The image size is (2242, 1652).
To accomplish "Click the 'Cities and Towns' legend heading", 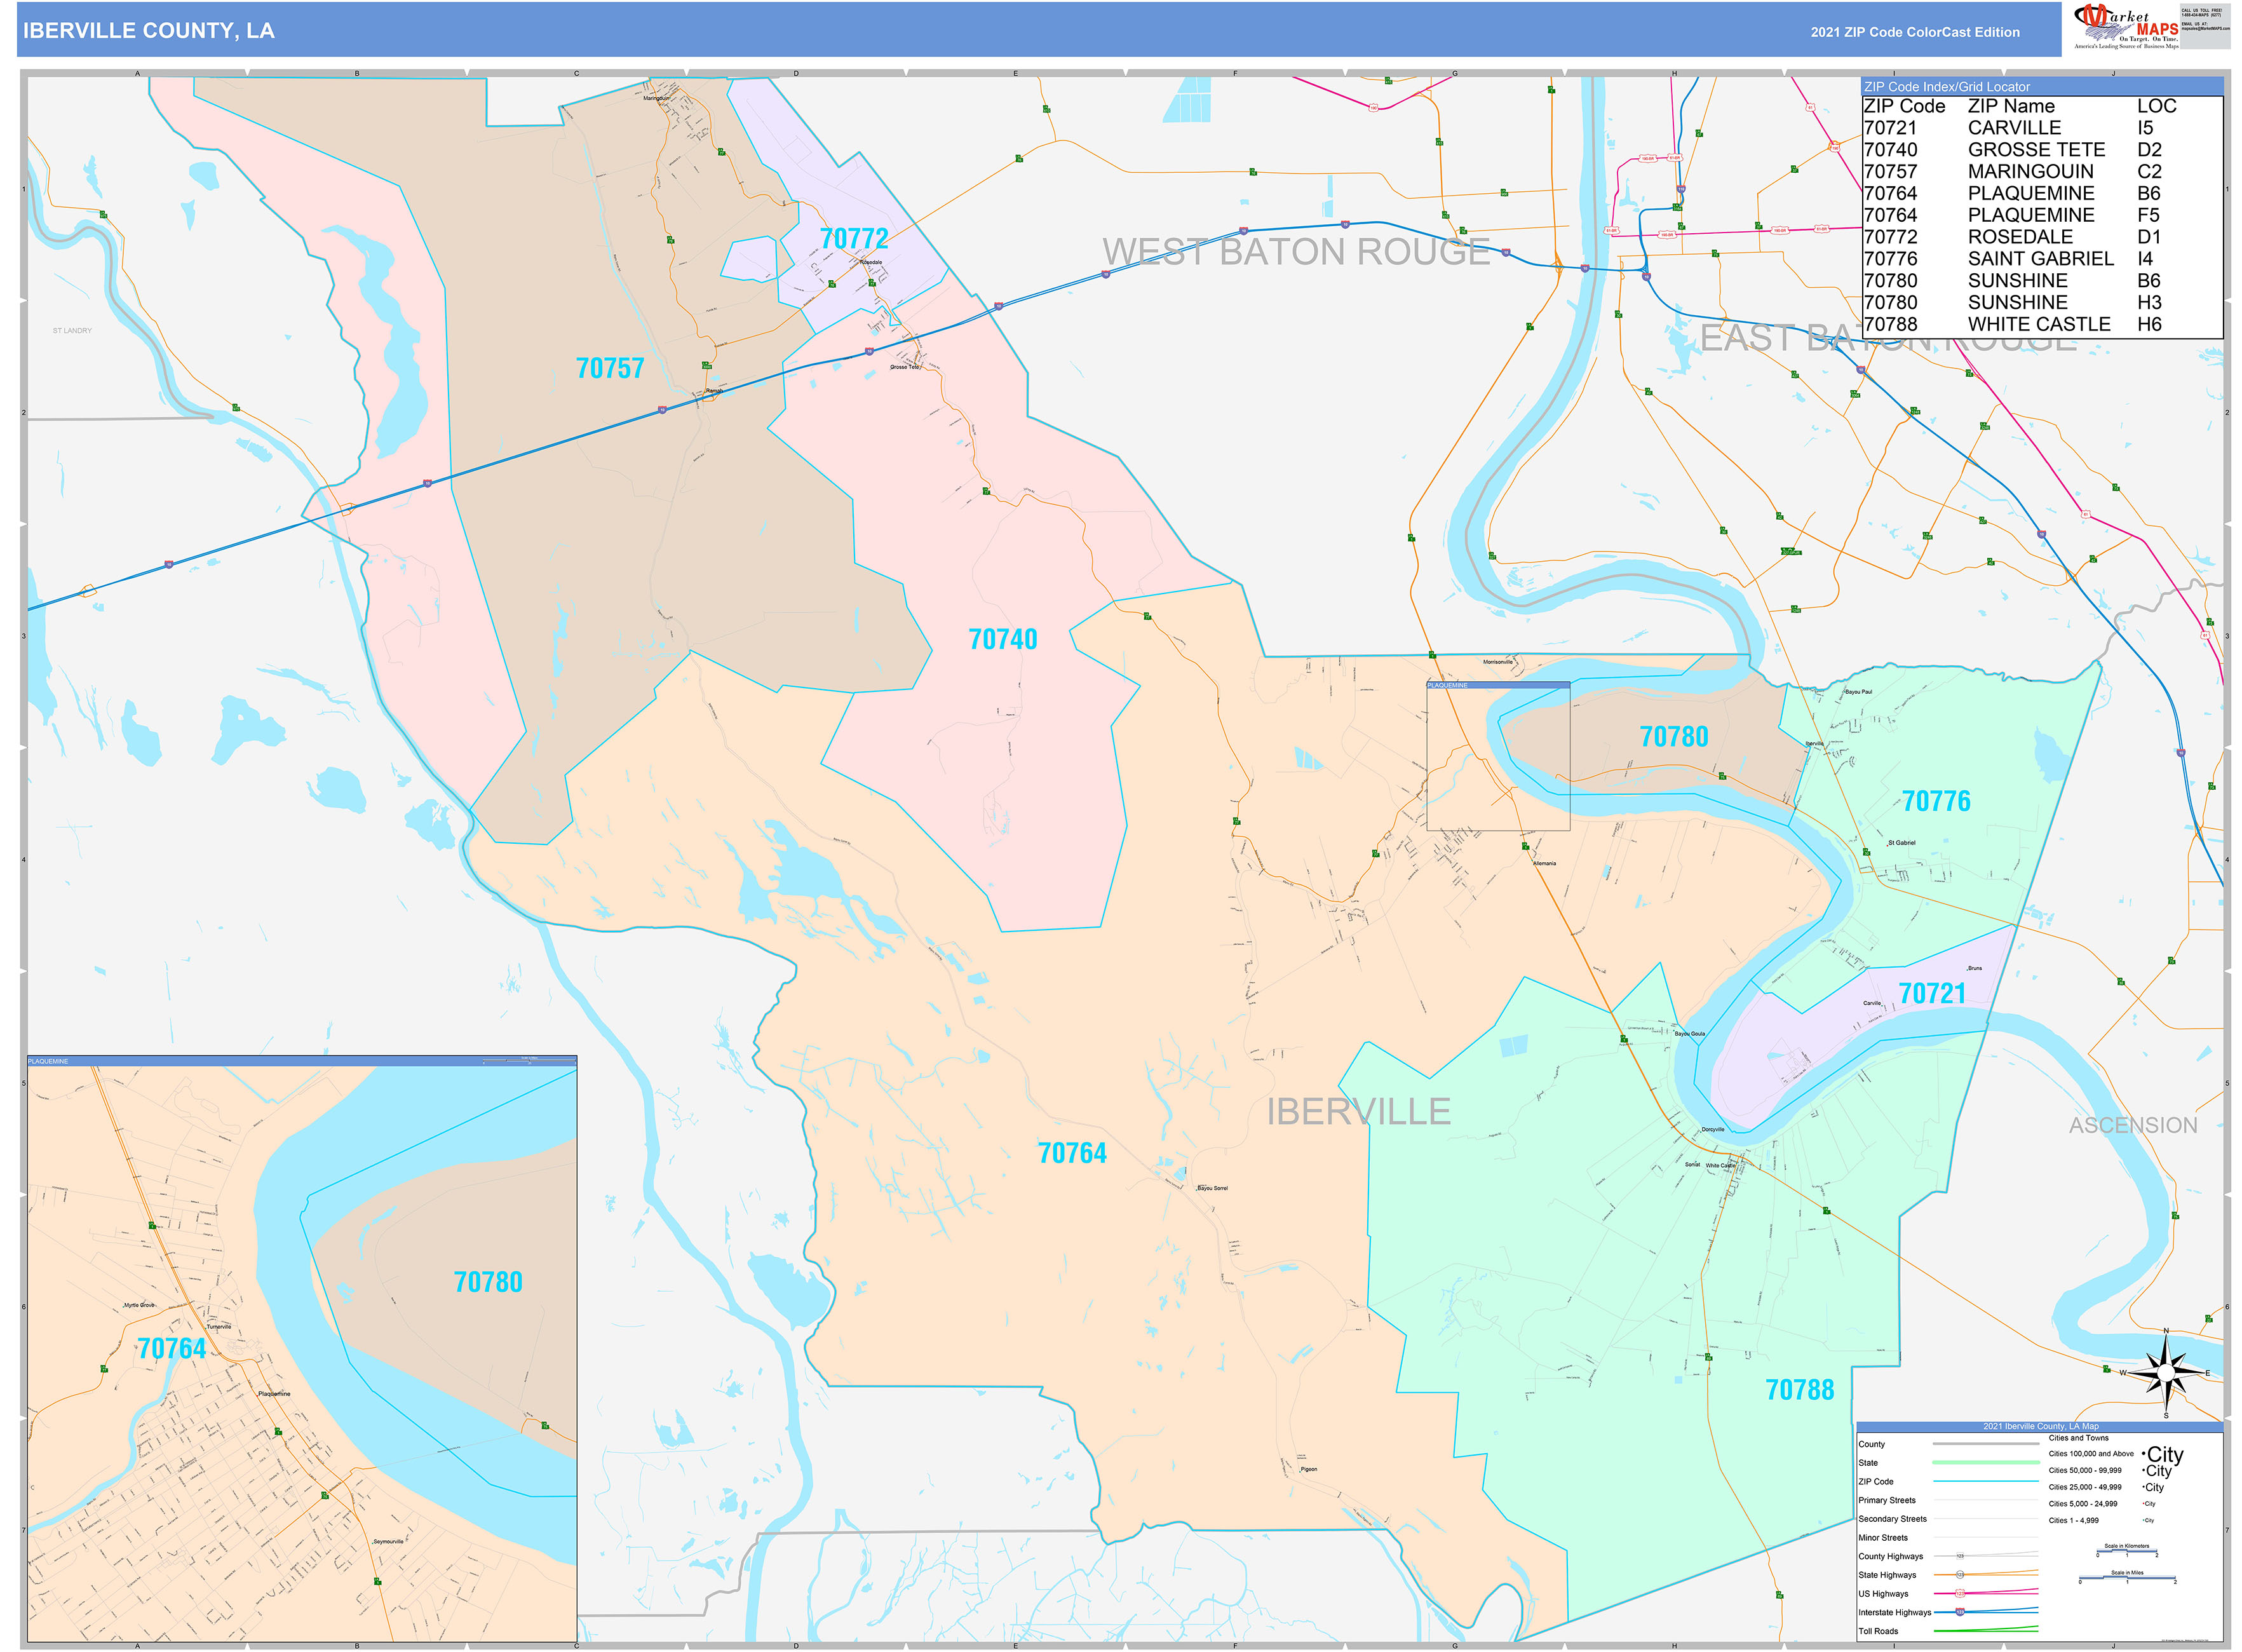I will 2078,1438.
